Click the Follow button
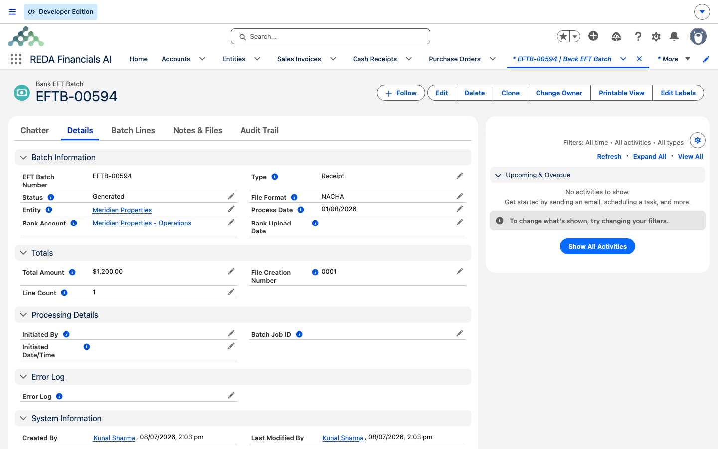The width and height of the screenshot is (718, 449). coord(401,93)
